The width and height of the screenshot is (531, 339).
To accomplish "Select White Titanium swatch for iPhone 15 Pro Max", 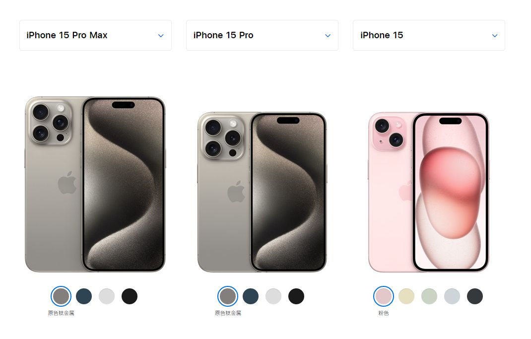I will [x=107, y=296].
